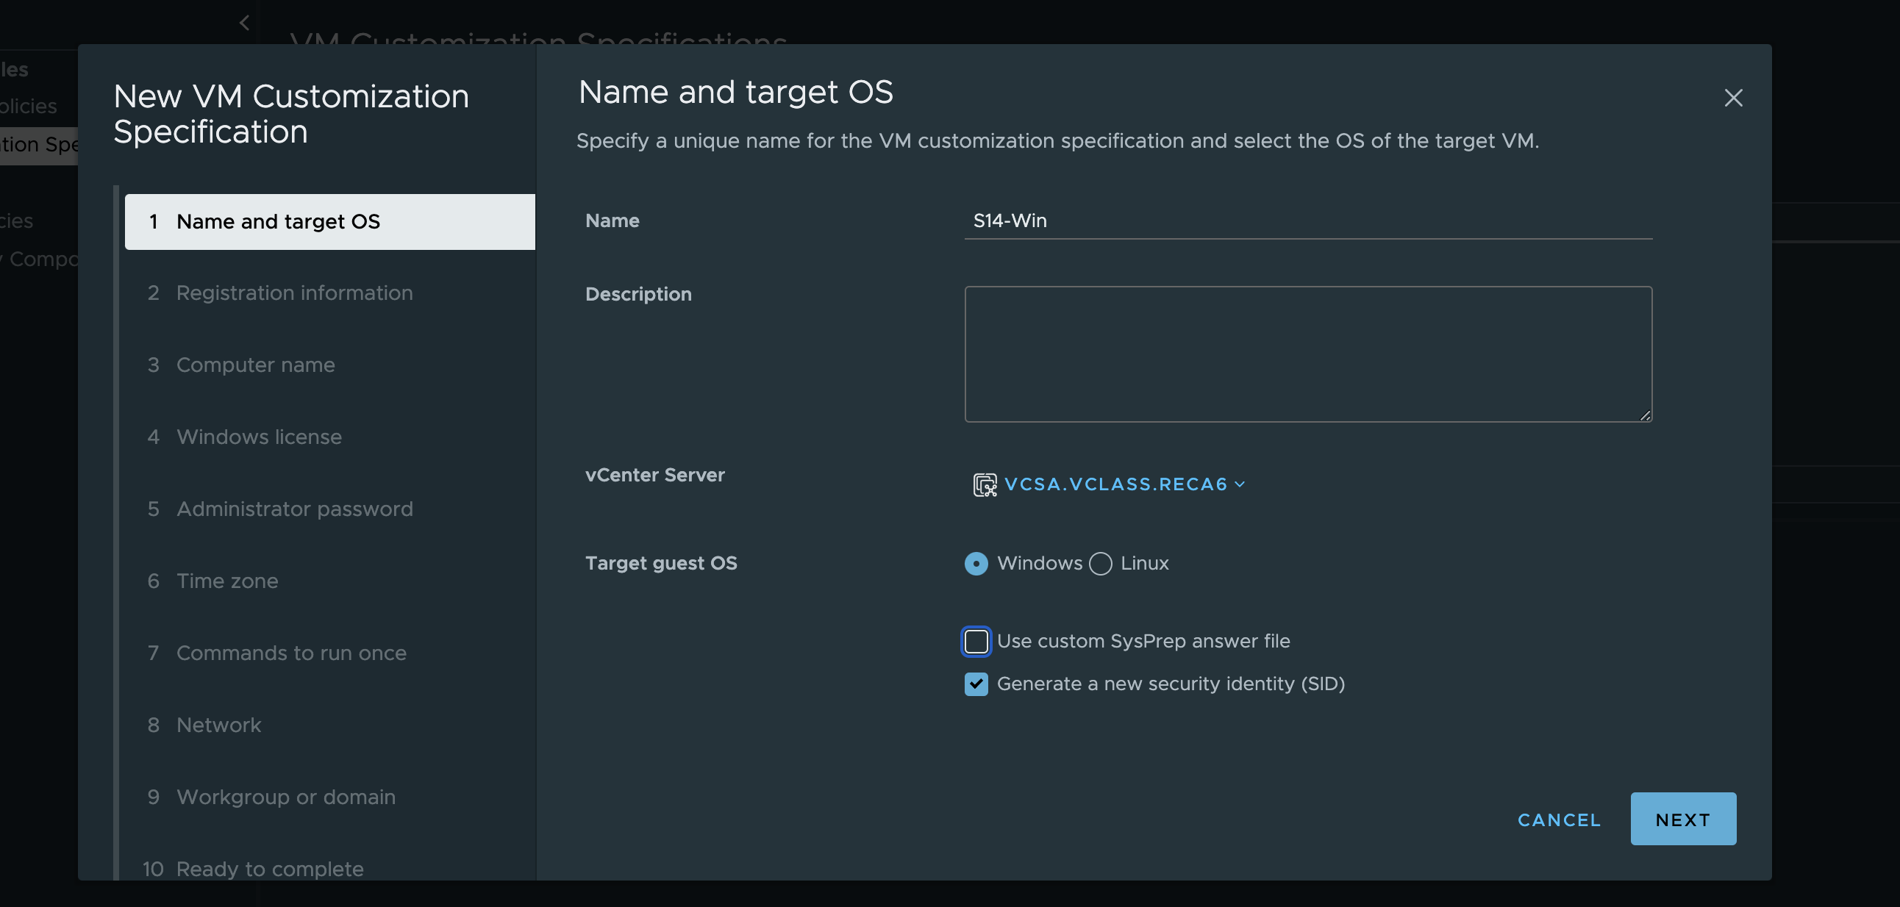Close the customization wizard with the X
1900x907 pixels.
click(1732, 98)
